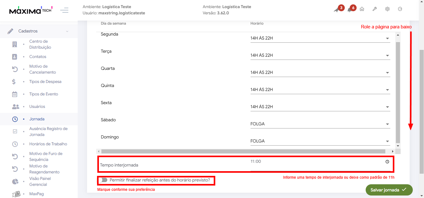
Task: Toggle Permitir finalizar refeição antes do horário previsto
Action: [x=104, y=180]
